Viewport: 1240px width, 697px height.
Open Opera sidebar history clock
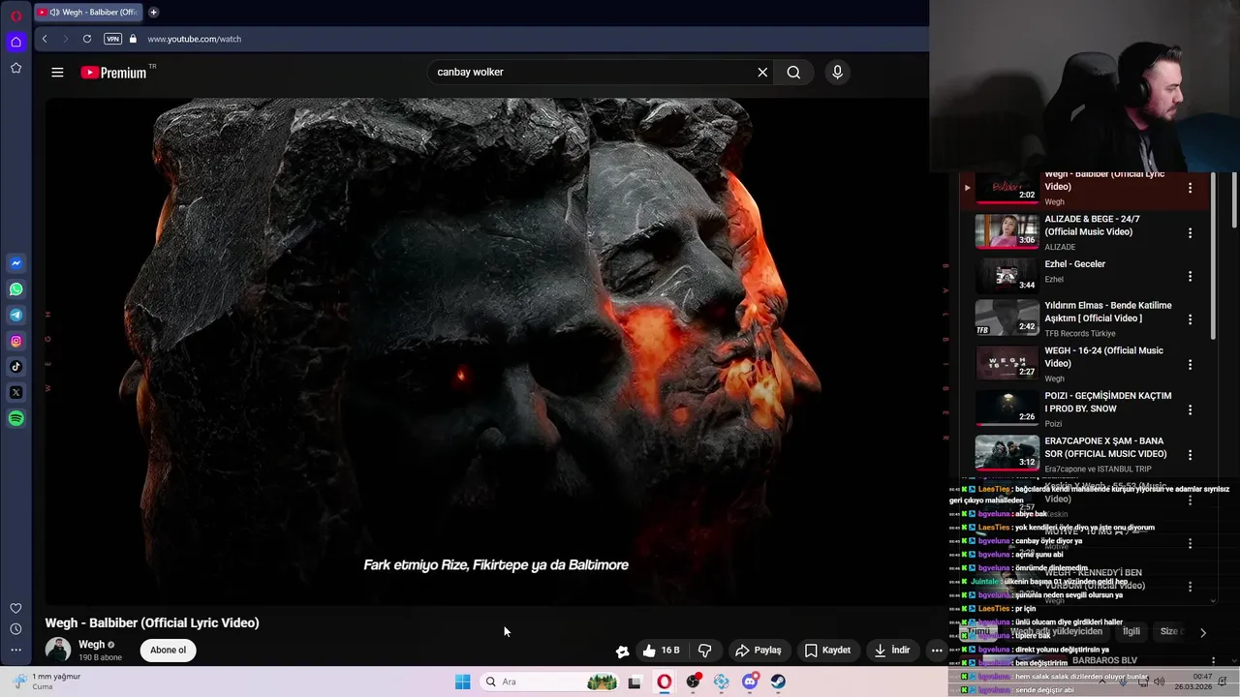point(15,629)
